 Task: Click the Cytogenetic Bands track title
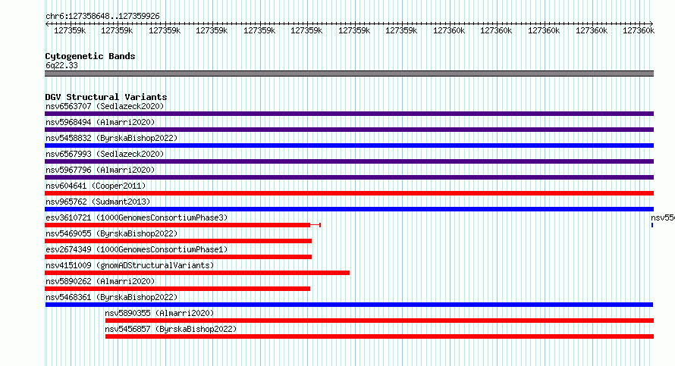90,56
